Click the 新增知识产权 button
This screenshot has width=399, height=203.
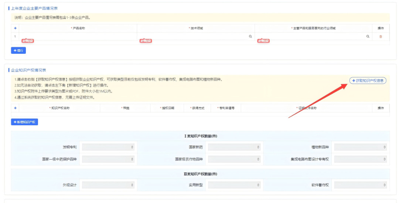(x=24, y=122)
